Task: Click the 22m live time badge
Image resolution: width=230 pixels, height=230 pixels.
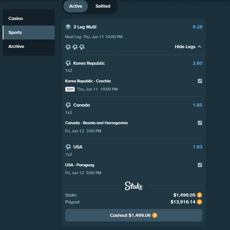Action: tap(70, 89)
